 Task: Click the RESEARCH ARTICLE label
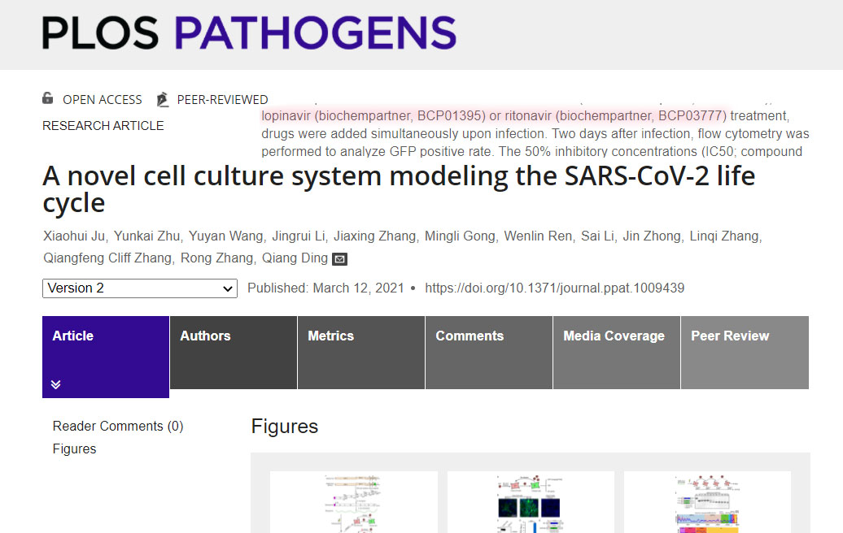[103, 126]
